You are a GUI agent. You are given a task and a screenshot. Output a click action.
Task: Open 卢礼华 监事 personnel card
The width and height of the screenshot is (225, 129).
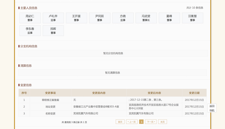[53, 18]
